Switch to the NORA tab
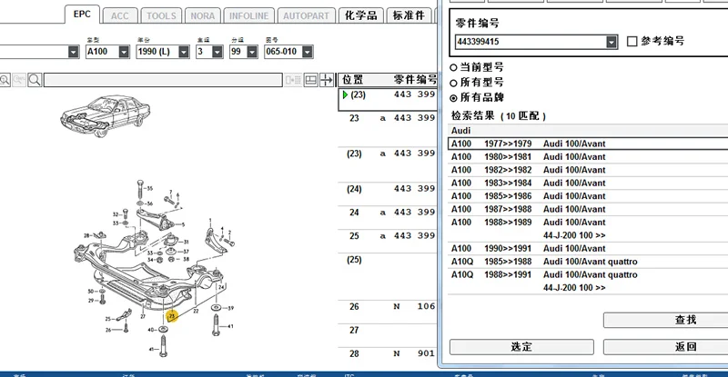This screenshot has height=377, width=728. point(203,15)
